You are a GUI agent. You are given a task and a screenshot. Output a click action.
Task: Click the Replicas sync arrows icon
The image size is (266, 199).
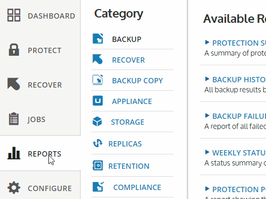click(97, 143)
